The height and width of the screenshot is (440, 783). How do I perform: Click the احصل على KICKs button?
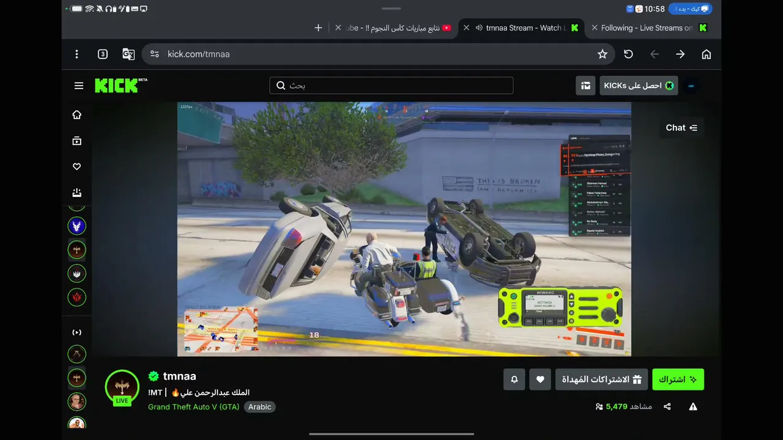[x=639, y=86]
